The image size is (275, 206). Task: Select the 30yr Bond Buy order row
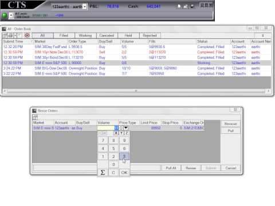click(x=136, y=57)
